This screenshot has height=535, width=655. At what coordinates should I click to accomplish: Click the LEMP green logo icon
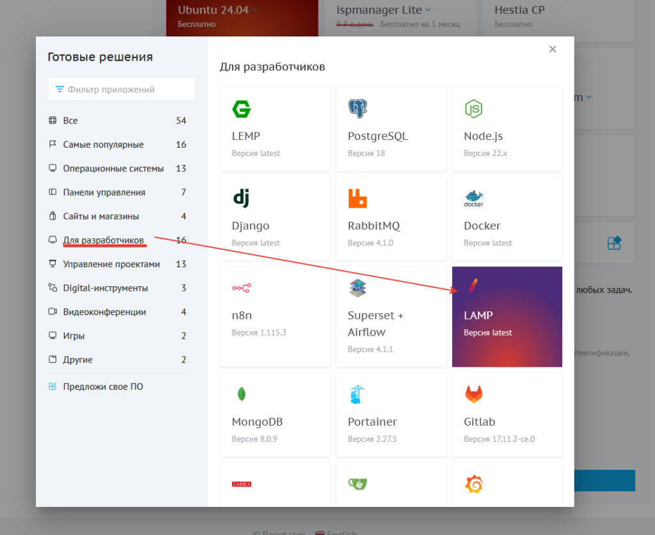[x=241, y=109]
